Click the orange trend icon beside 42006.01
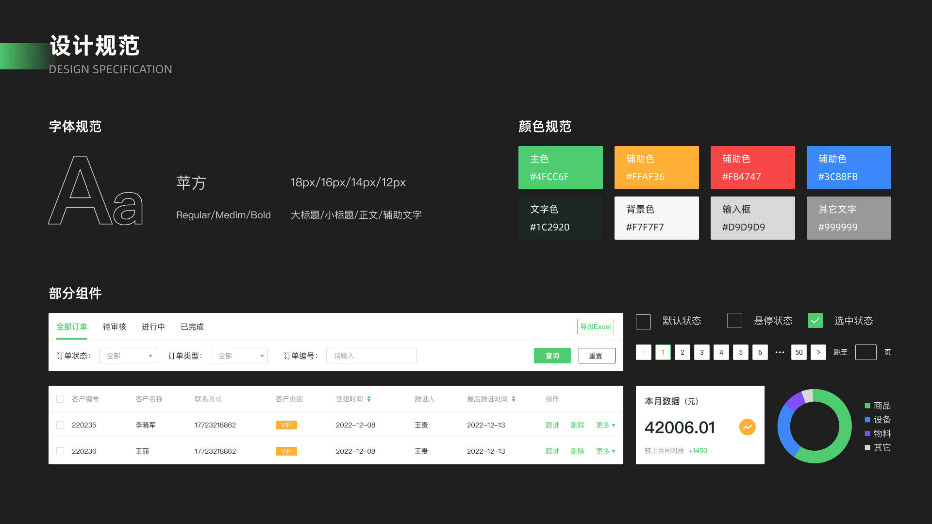Image resolution: width=932 pixels, height=524 pixels. point(747,427)
